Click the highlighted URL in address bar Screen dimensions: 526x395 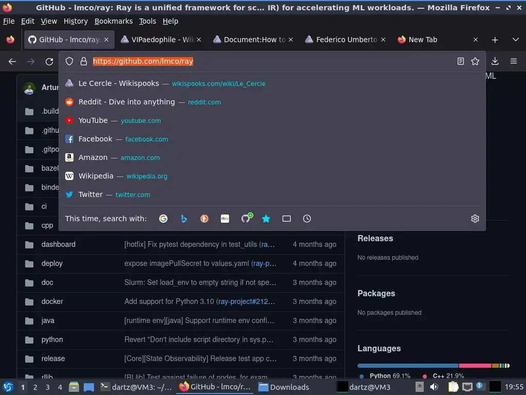click(x=143, y=61)
